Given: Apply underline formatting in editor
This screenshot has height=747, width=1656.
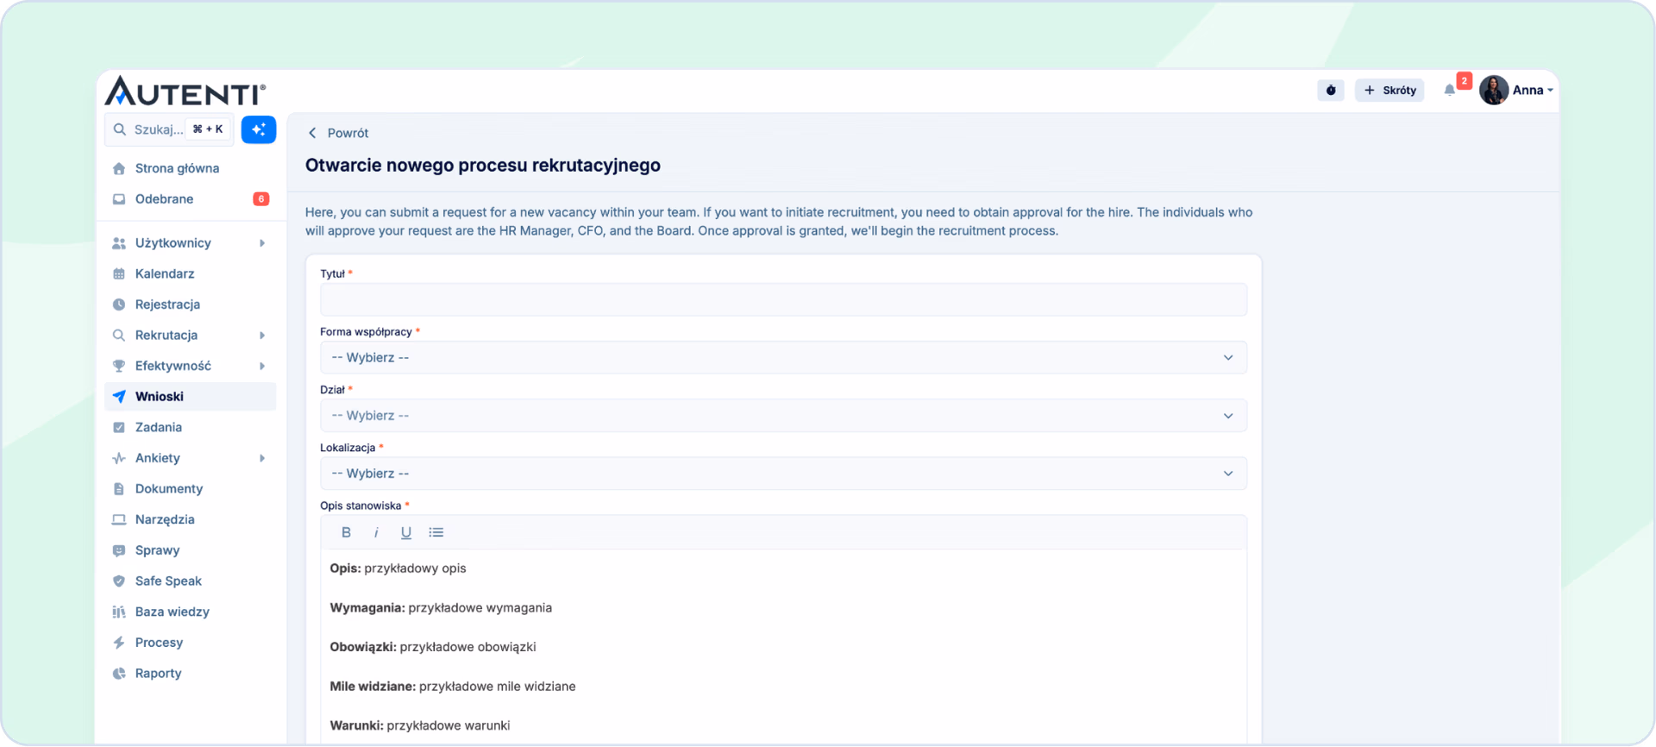Looking at the screenshot, I should click(x=406, y=532).
